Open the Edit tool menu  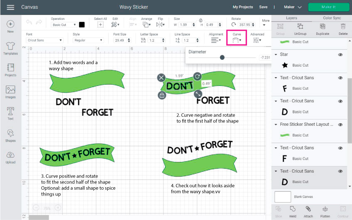pyautogui.click(x=115, y=24)
